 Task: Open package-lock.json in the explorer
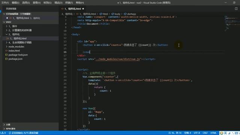tap(18, 55)
